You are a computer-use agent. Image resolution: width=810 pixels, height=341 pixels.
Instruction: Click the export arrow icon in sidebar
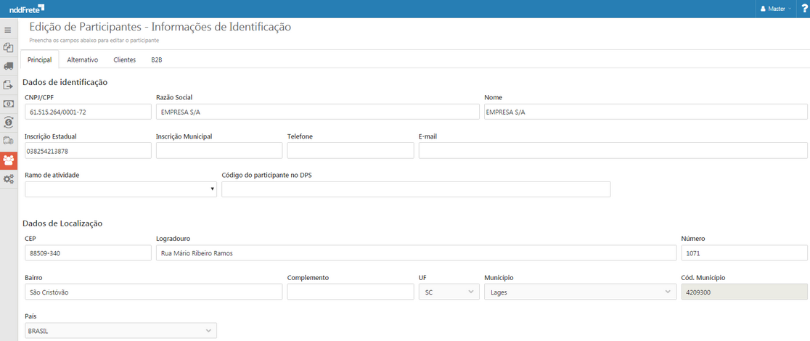8,85
